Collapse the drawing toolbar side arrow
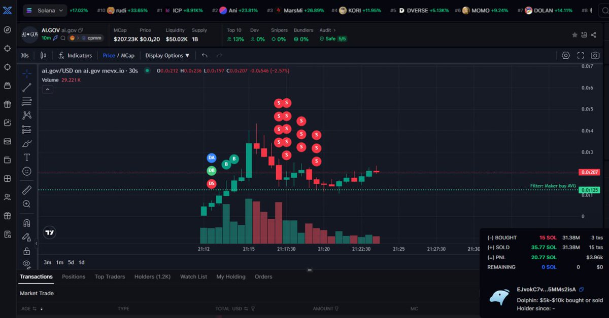Image resolution: width=609 pixels, height=318 pixels. click(36, 244)
